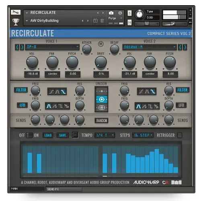Click the Voice 1 pitch value field 0.00
201x201 pixels.
[73, 74]
